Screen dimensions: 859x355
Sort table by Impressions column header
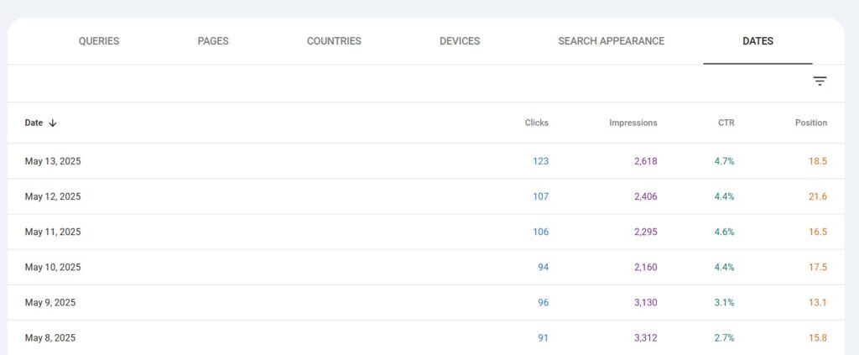tap(633, 123)
